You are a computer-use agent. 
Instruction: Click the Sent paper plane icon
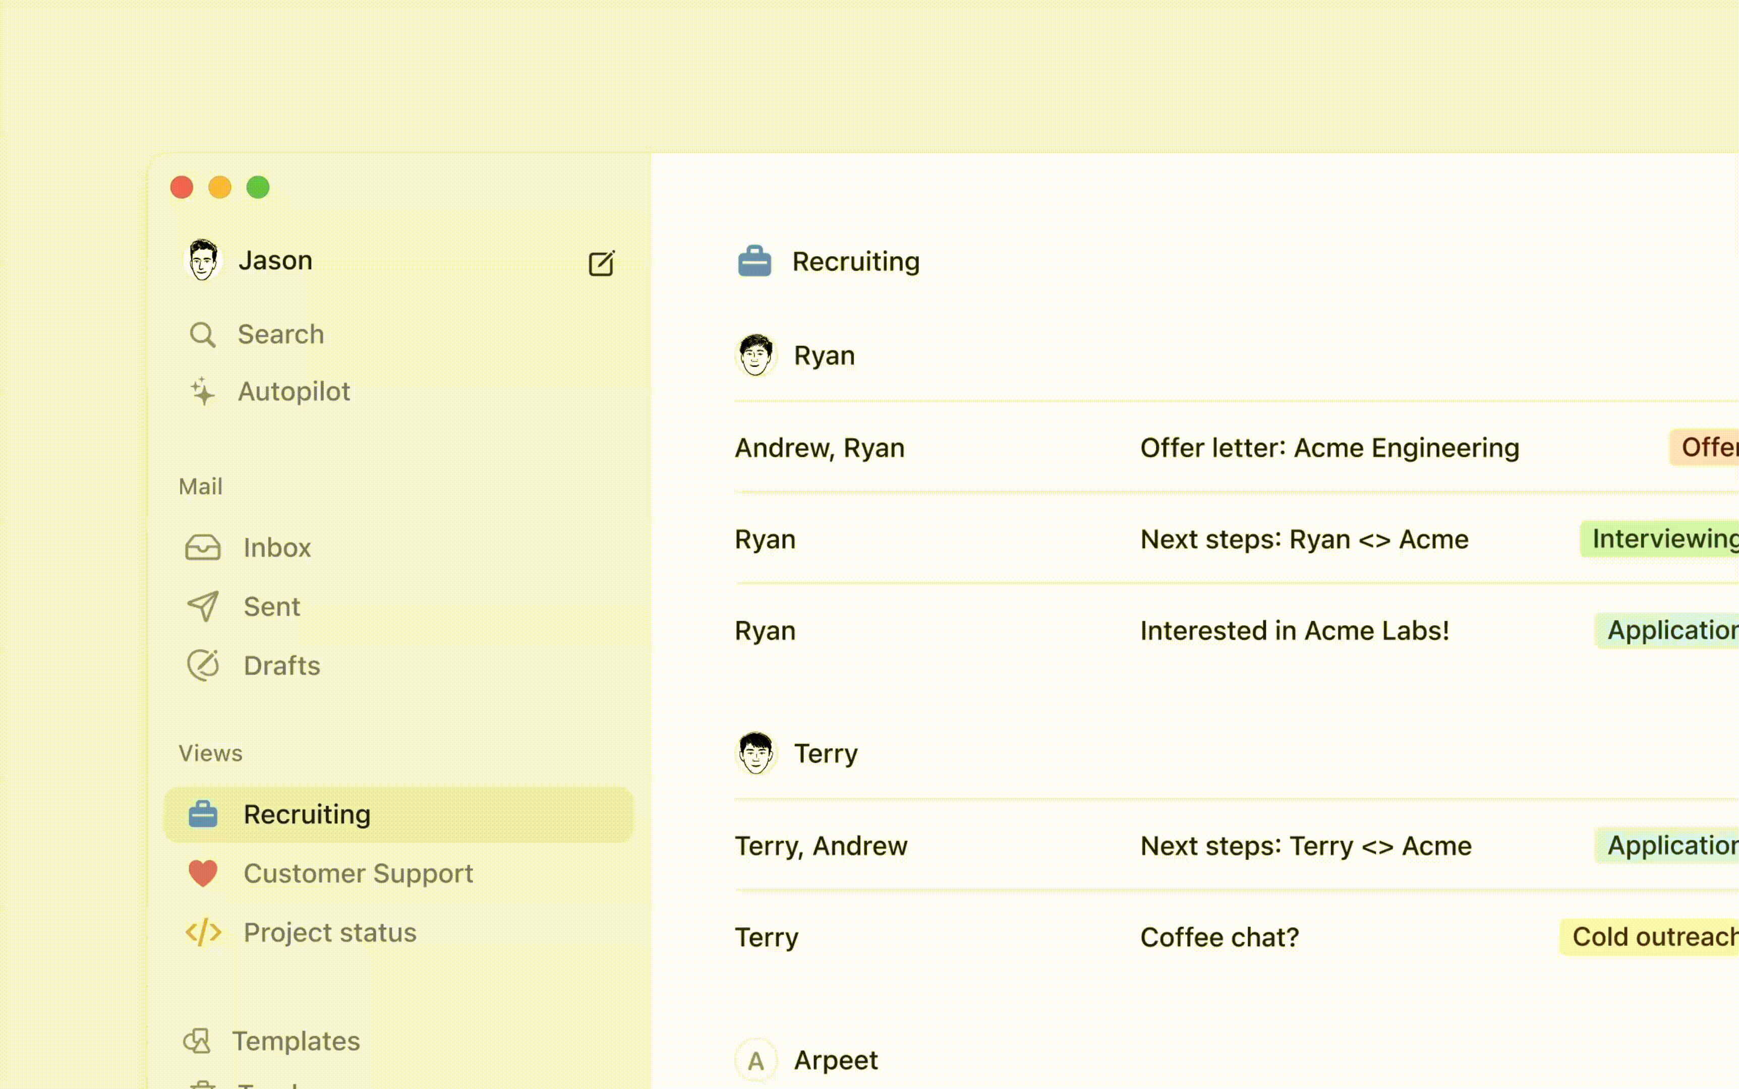tap(202, 607)
